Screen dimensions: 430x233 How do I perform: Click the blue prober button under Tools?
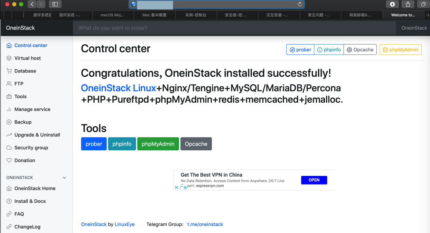click(x=94, y=144)
